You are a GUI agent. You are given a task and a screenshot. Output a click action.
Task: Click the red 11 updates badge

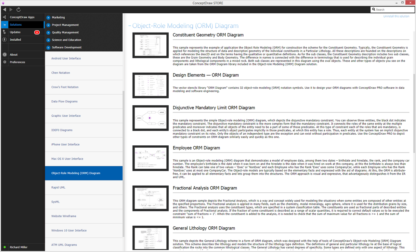(x=37, y=32)
